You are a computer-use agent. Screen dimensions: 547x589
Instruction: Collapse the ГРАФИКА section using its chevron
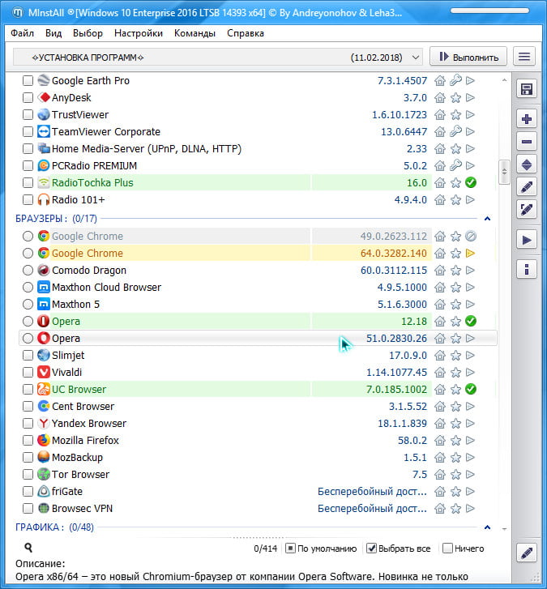(x=487, y=527)
